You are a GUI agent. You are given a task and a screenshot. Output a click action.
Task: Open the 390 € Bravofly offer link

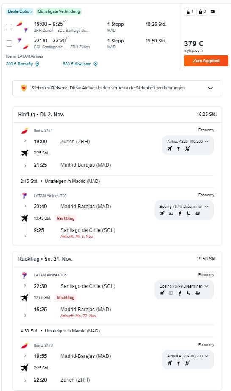click(19, 64)
